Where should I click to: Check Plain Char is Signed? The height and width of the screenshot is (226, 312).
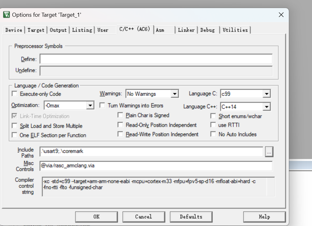coord(120,115)
